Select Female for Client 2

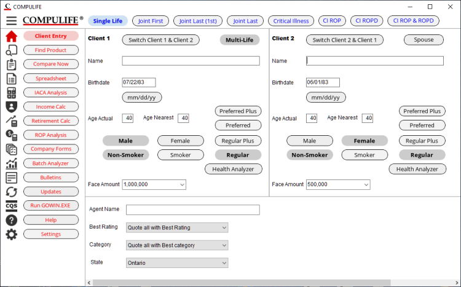(x=364, y=141)
